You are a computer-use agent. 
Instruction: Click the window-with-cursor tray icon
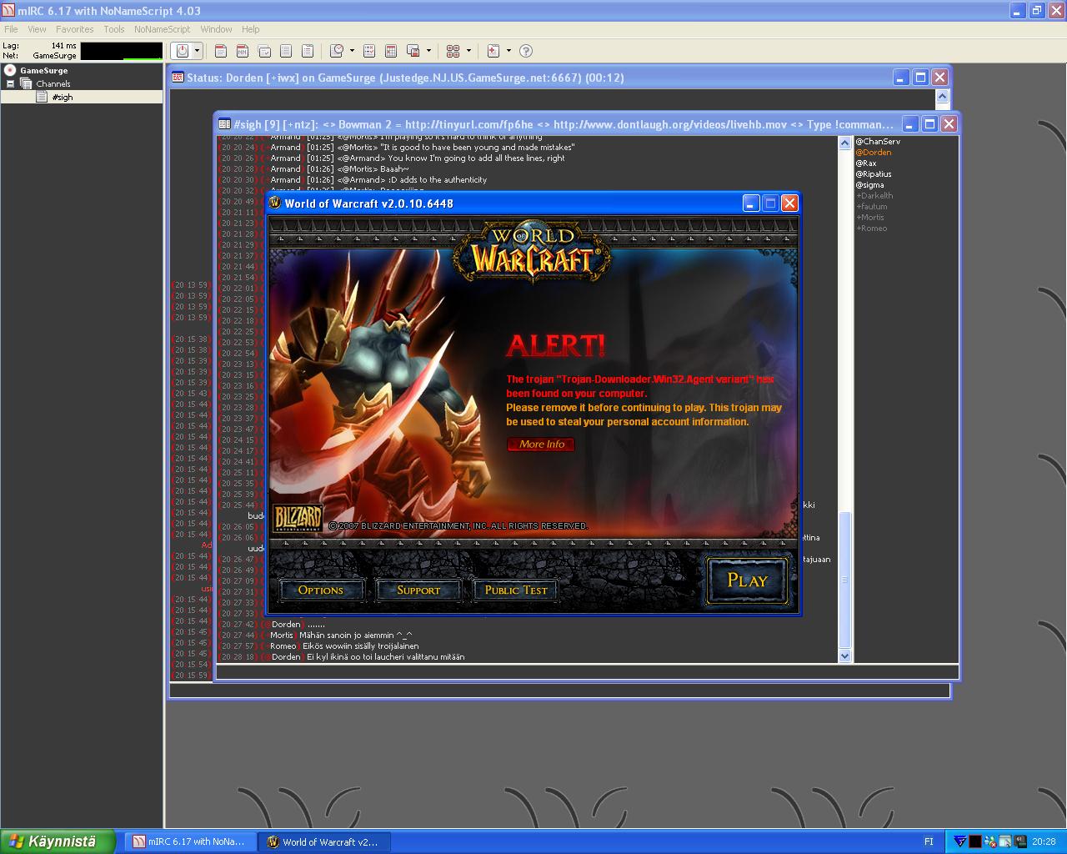(x=1004, y=842)
